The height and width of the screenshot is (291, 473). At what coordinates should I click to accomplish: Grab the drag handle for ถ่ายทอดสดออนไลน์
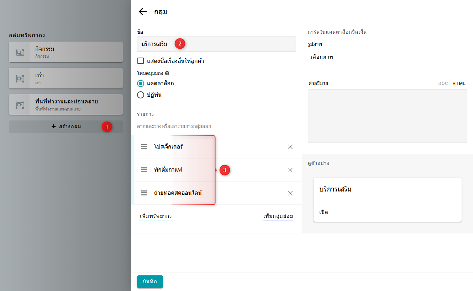click(144, 193)
